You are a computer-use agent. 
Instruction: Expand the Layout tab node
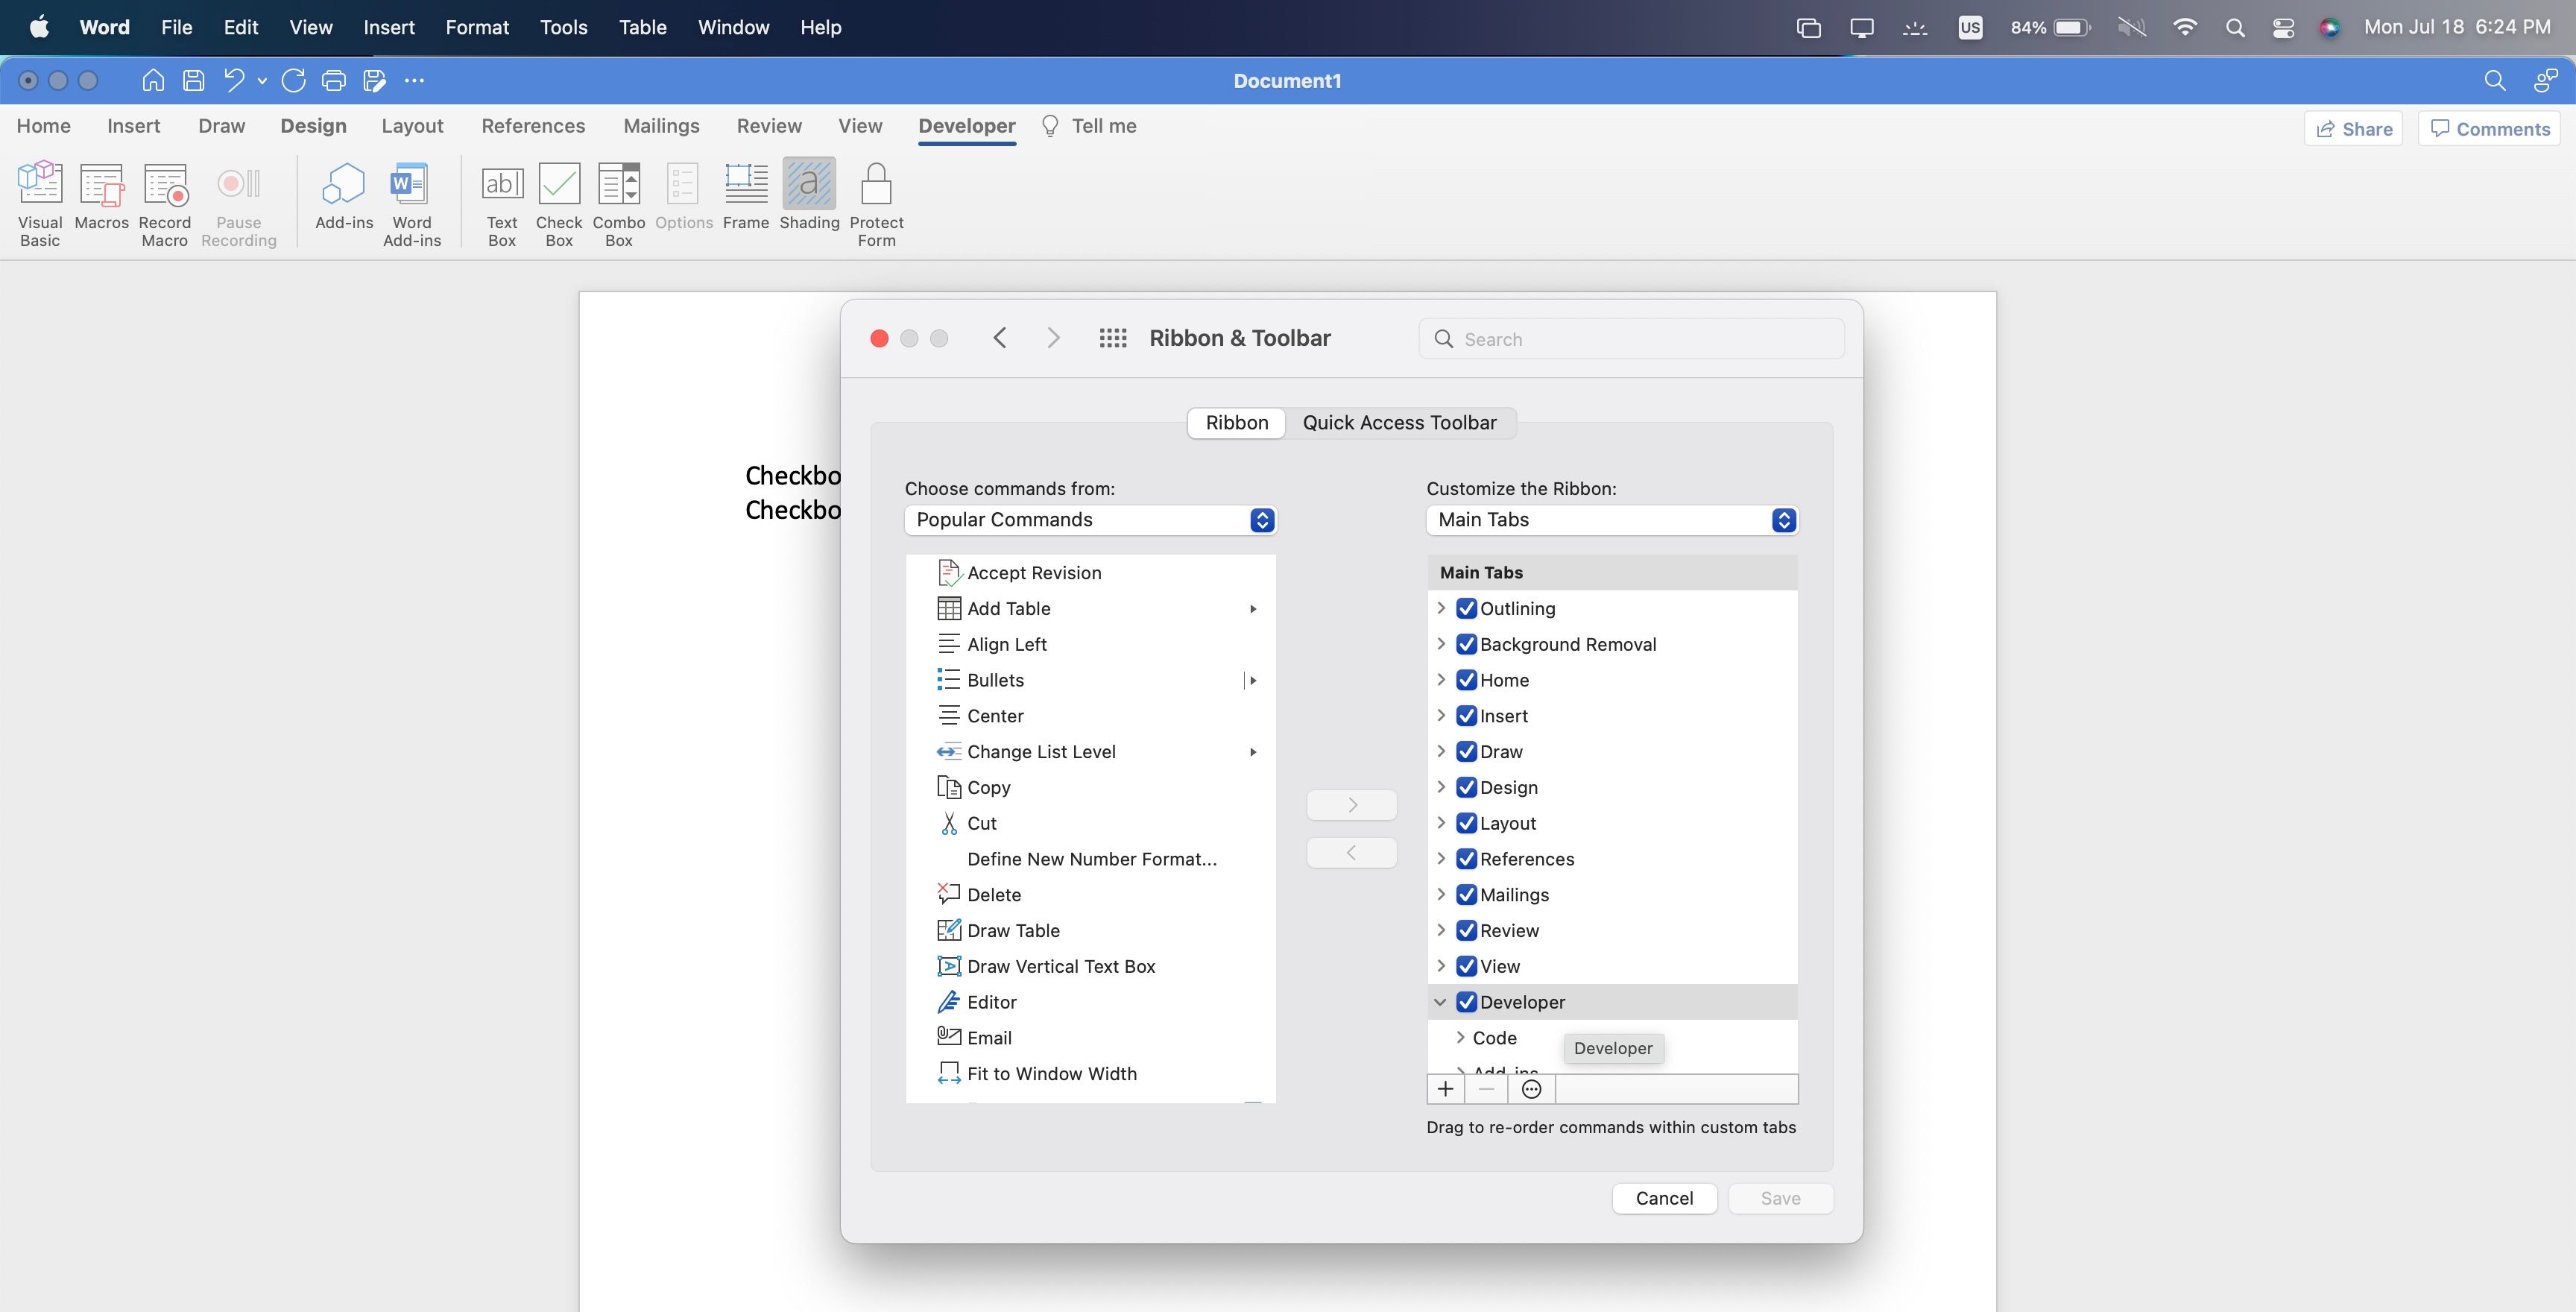tap(1441, 823)
